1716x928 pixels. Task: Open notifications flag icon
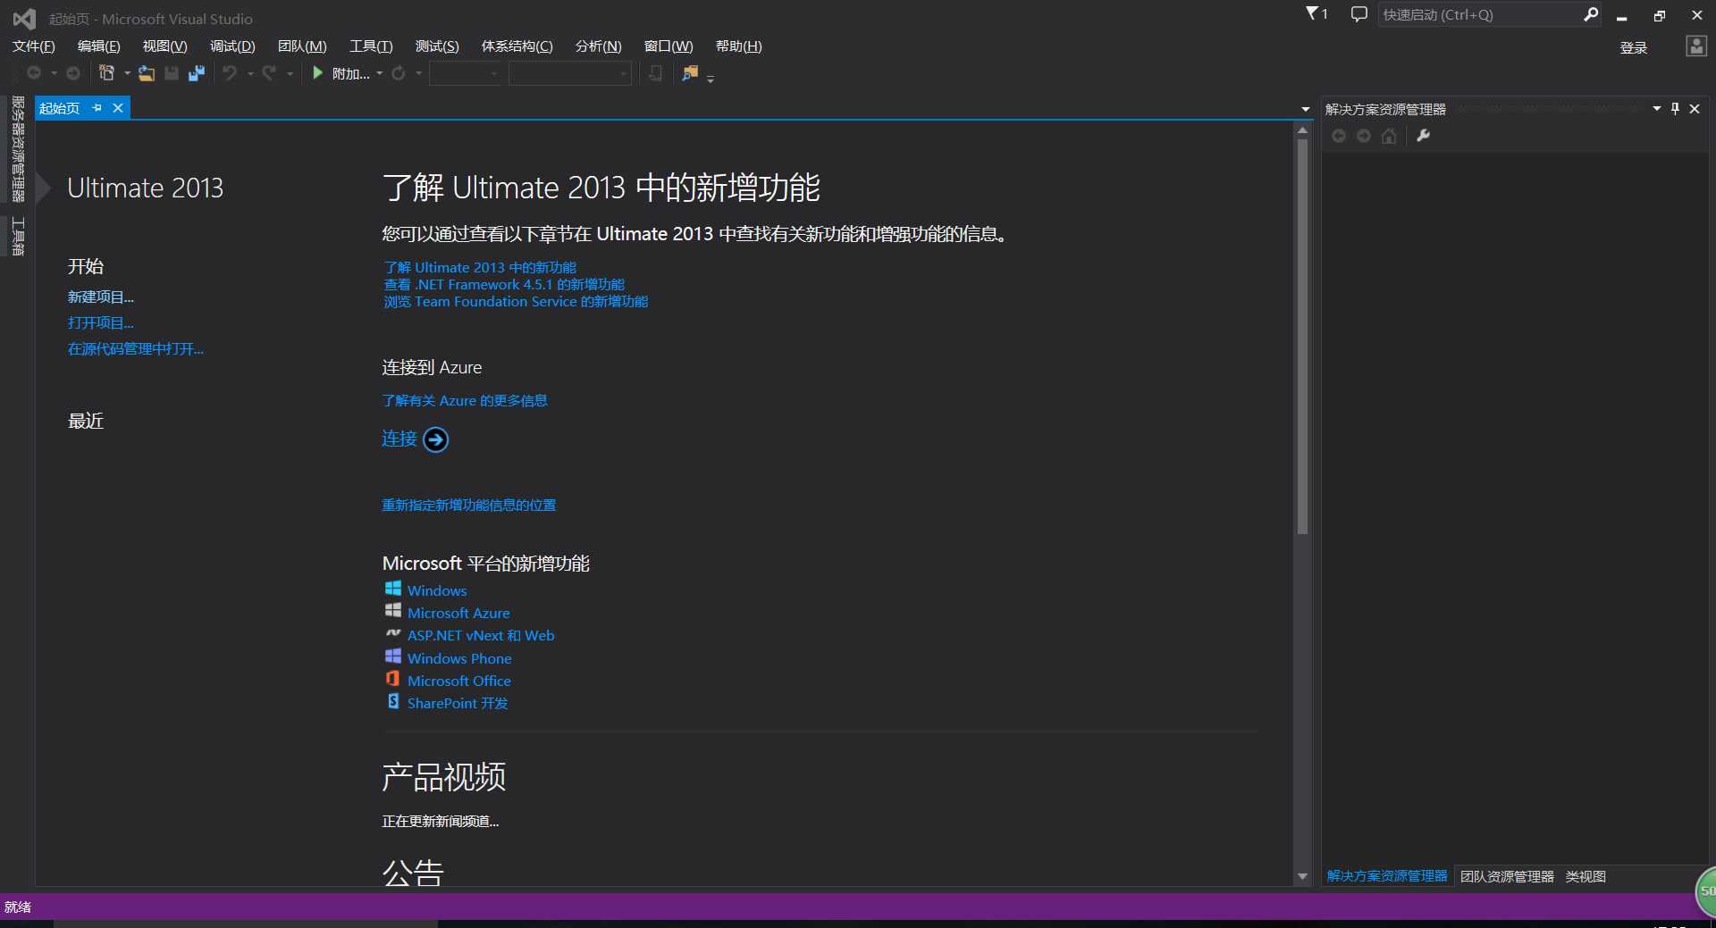[1313, 13]
